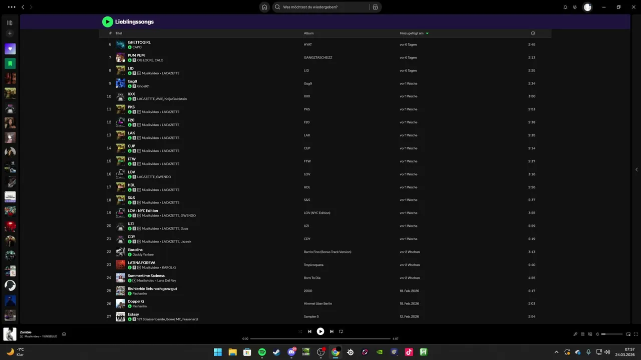Select 'Bis hierhin liefs noch ganz gut'

(152, 288)
